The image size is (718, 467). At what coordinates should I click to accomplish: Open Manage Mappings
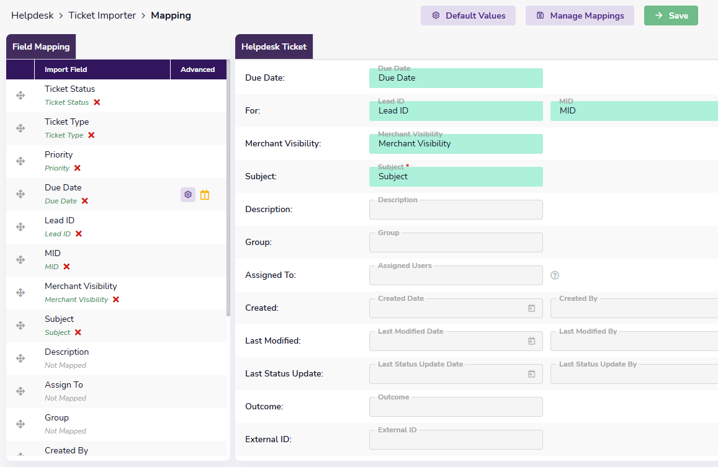580,16
